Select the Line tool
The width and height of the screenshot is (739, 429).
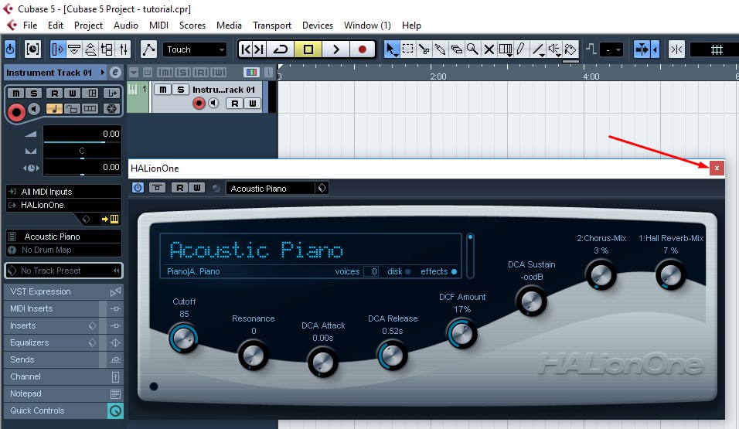pyautogui.click(x=538, y=49)
